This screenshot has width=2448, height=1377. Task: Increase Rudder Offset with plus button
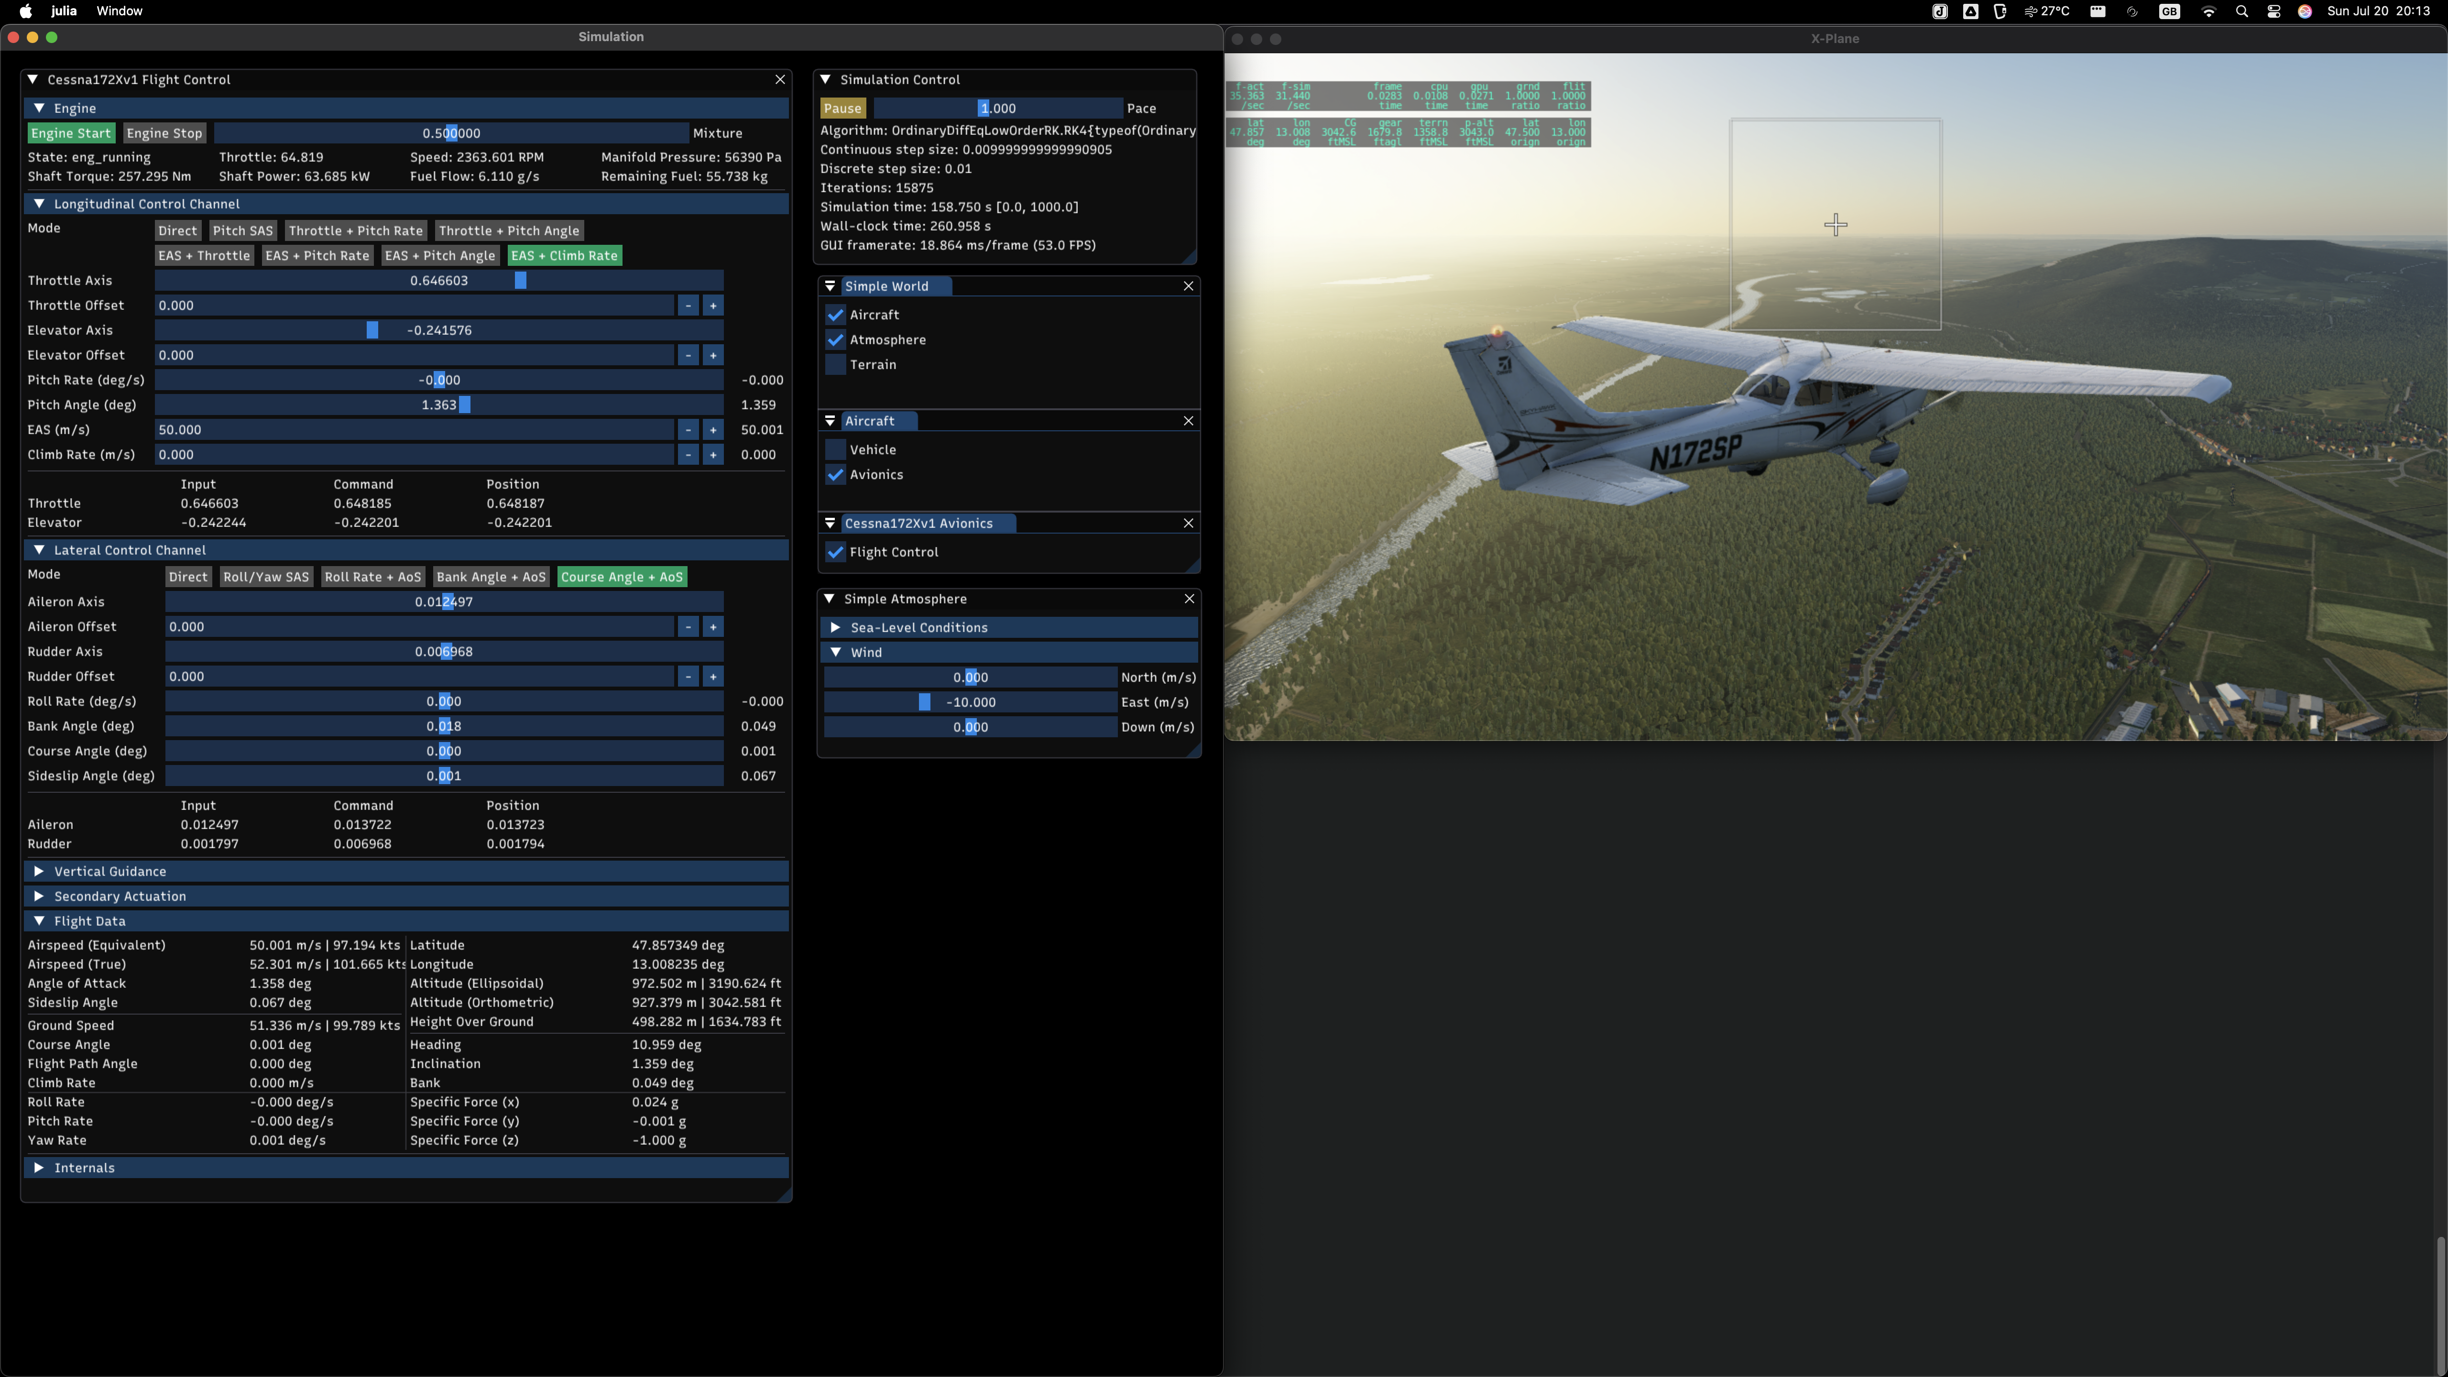[x=713, y=677]
